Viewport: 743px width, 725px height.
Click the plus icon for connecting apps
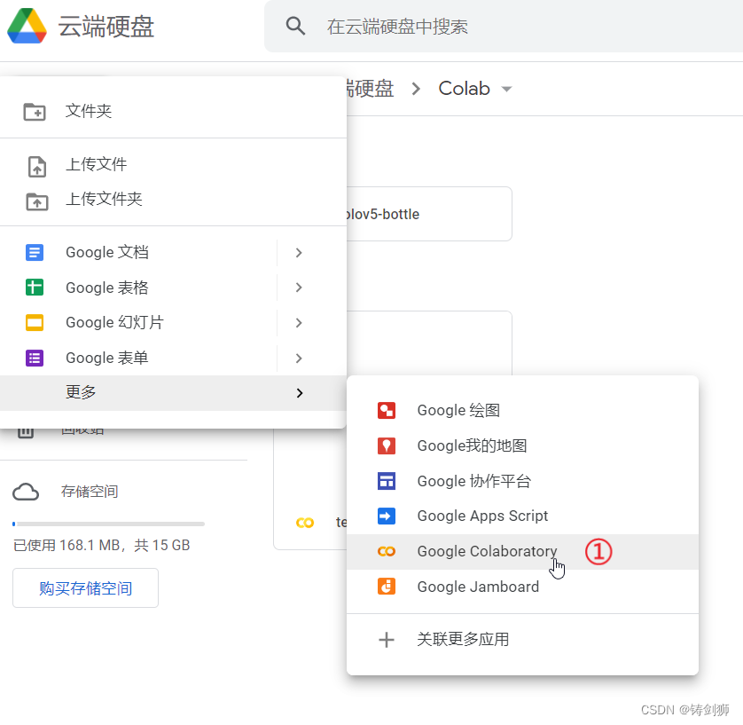coord(387,640)
